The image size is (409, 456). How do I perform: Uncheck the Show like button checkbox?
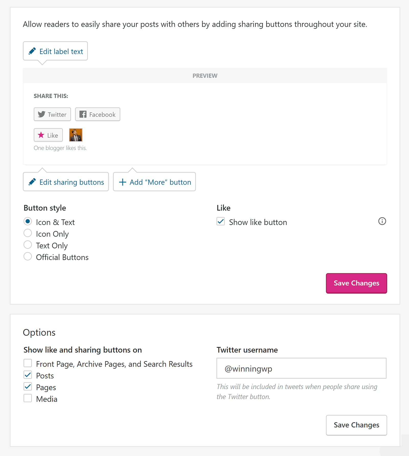(x=221, y=221)
